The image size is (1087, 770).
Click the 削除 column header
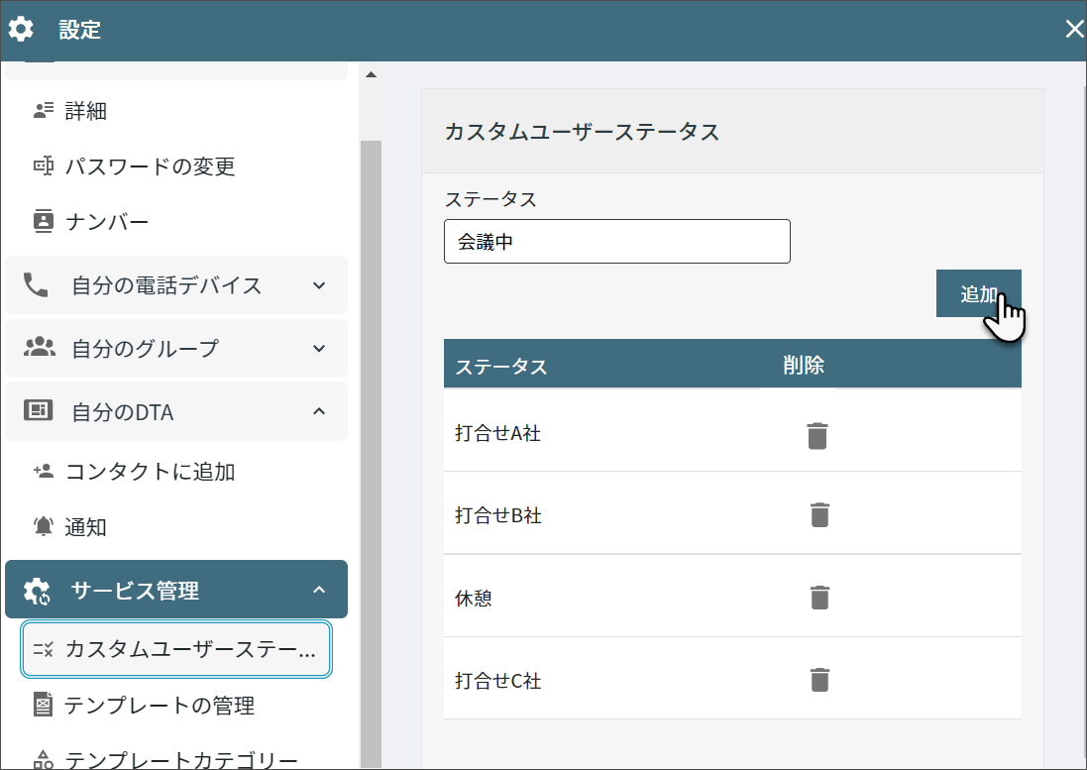coord(804,365)
